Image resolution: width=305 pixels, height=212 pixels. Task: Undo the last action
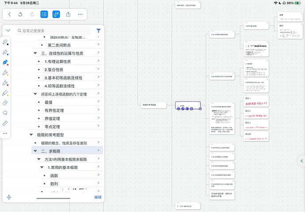click(20, 14)
